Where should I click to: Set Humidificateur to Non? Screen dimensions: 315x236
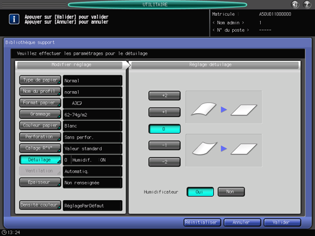pos(231,192)
